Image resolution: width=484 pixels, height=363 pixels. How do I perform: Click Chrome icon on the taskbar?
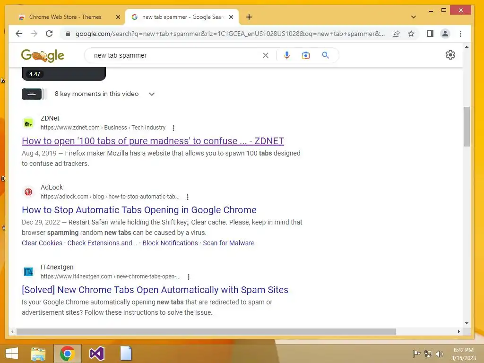tap(67, 354)
